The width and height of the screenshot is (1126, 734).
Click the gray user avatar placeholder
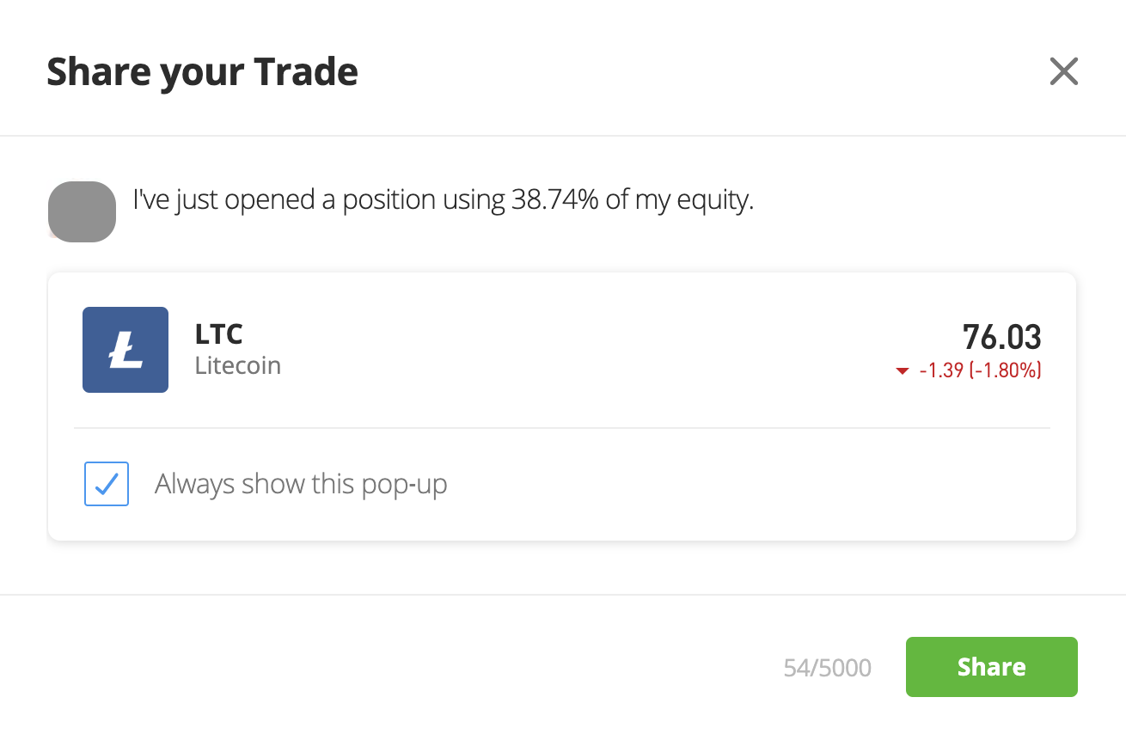pos(82,211)
